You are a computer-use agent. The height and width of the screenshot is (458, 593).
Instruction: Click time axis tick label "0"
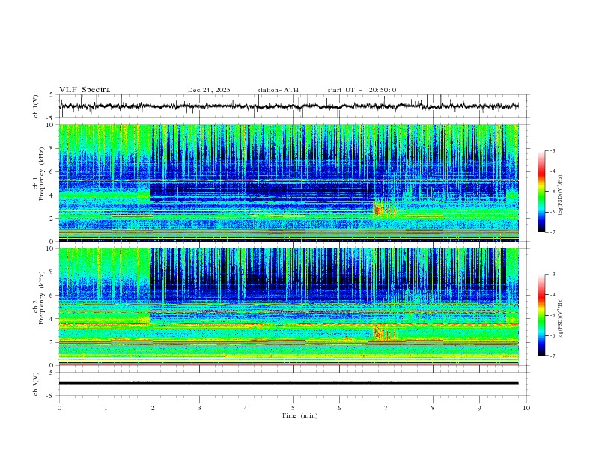coord(59,408)
